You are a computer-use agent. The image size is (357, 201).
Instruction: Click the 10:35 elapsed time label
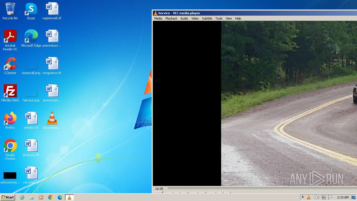click(159, 189)
